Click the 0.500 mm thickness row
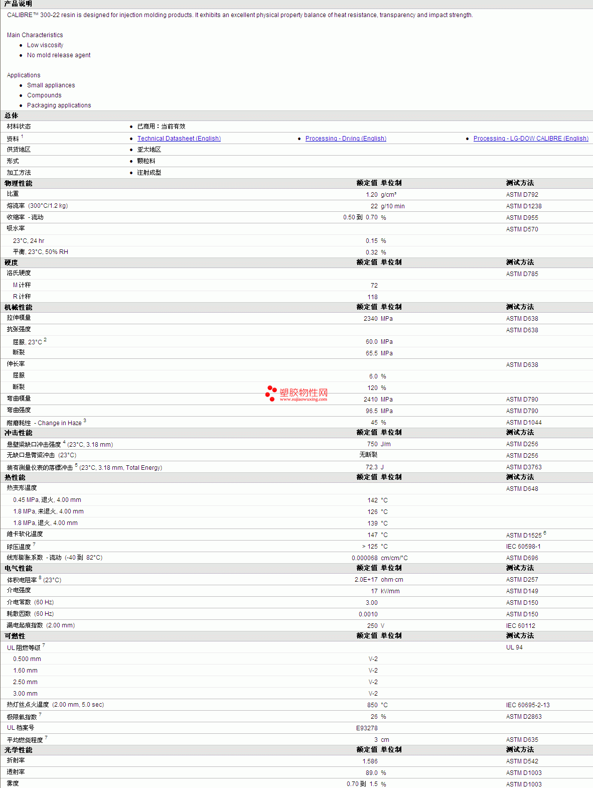Viewport: 593px width, 788px height. tap(296, 659)
